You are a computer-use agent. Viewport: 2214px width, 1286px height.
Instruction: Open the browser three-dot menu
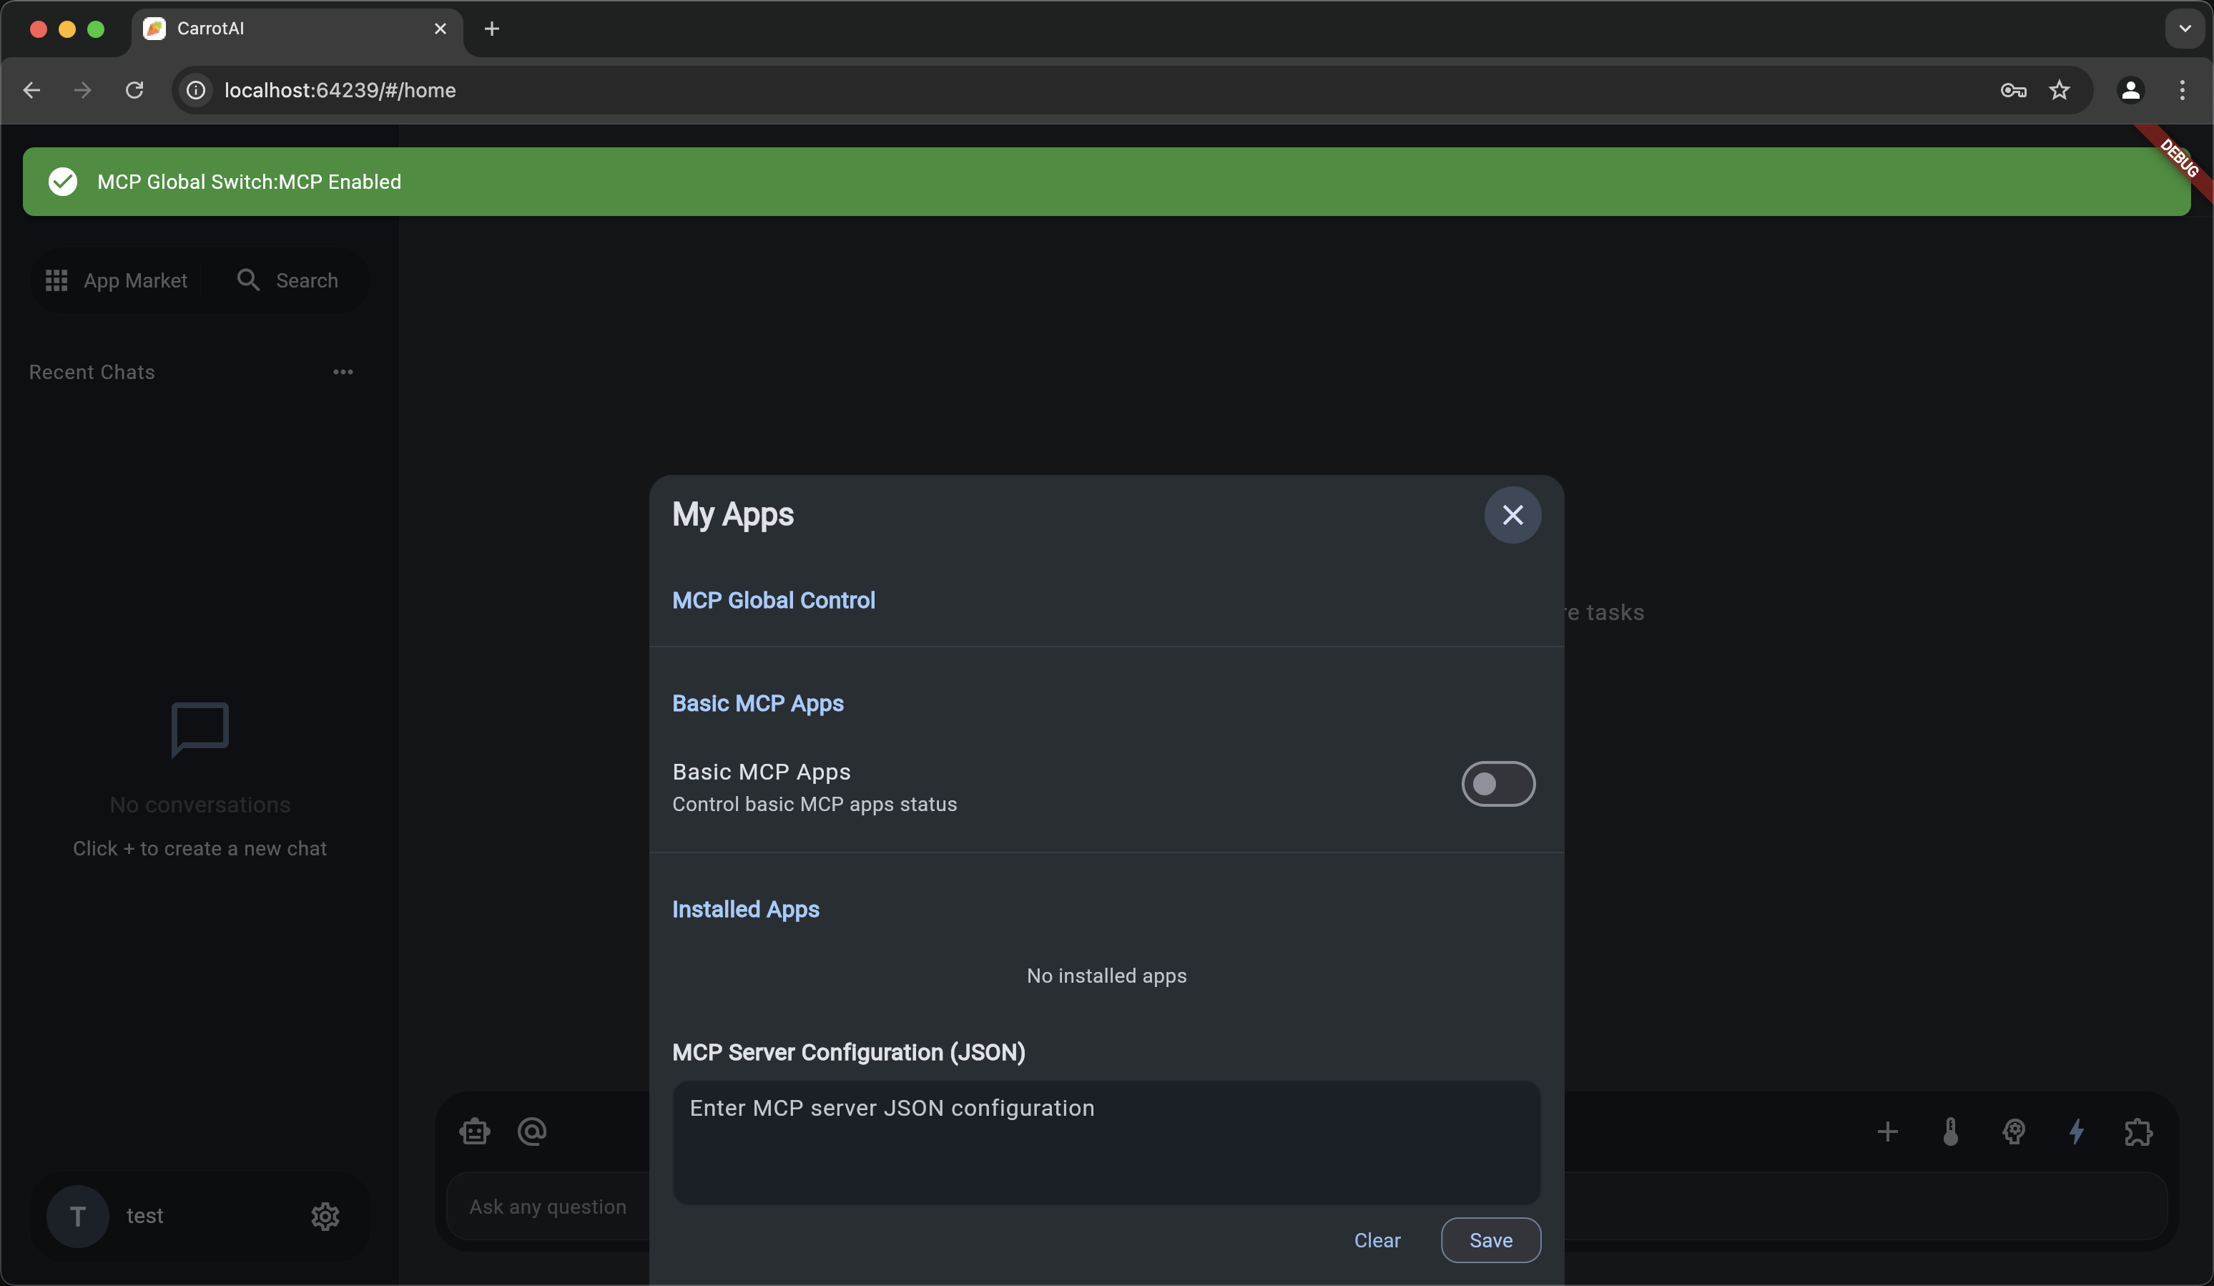click(2184, 89)
